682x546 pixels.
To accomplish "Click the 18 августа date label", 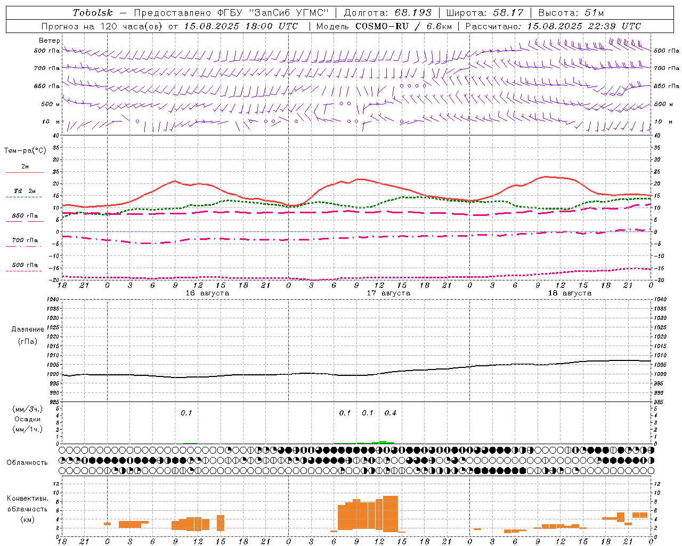I will 570,293.
